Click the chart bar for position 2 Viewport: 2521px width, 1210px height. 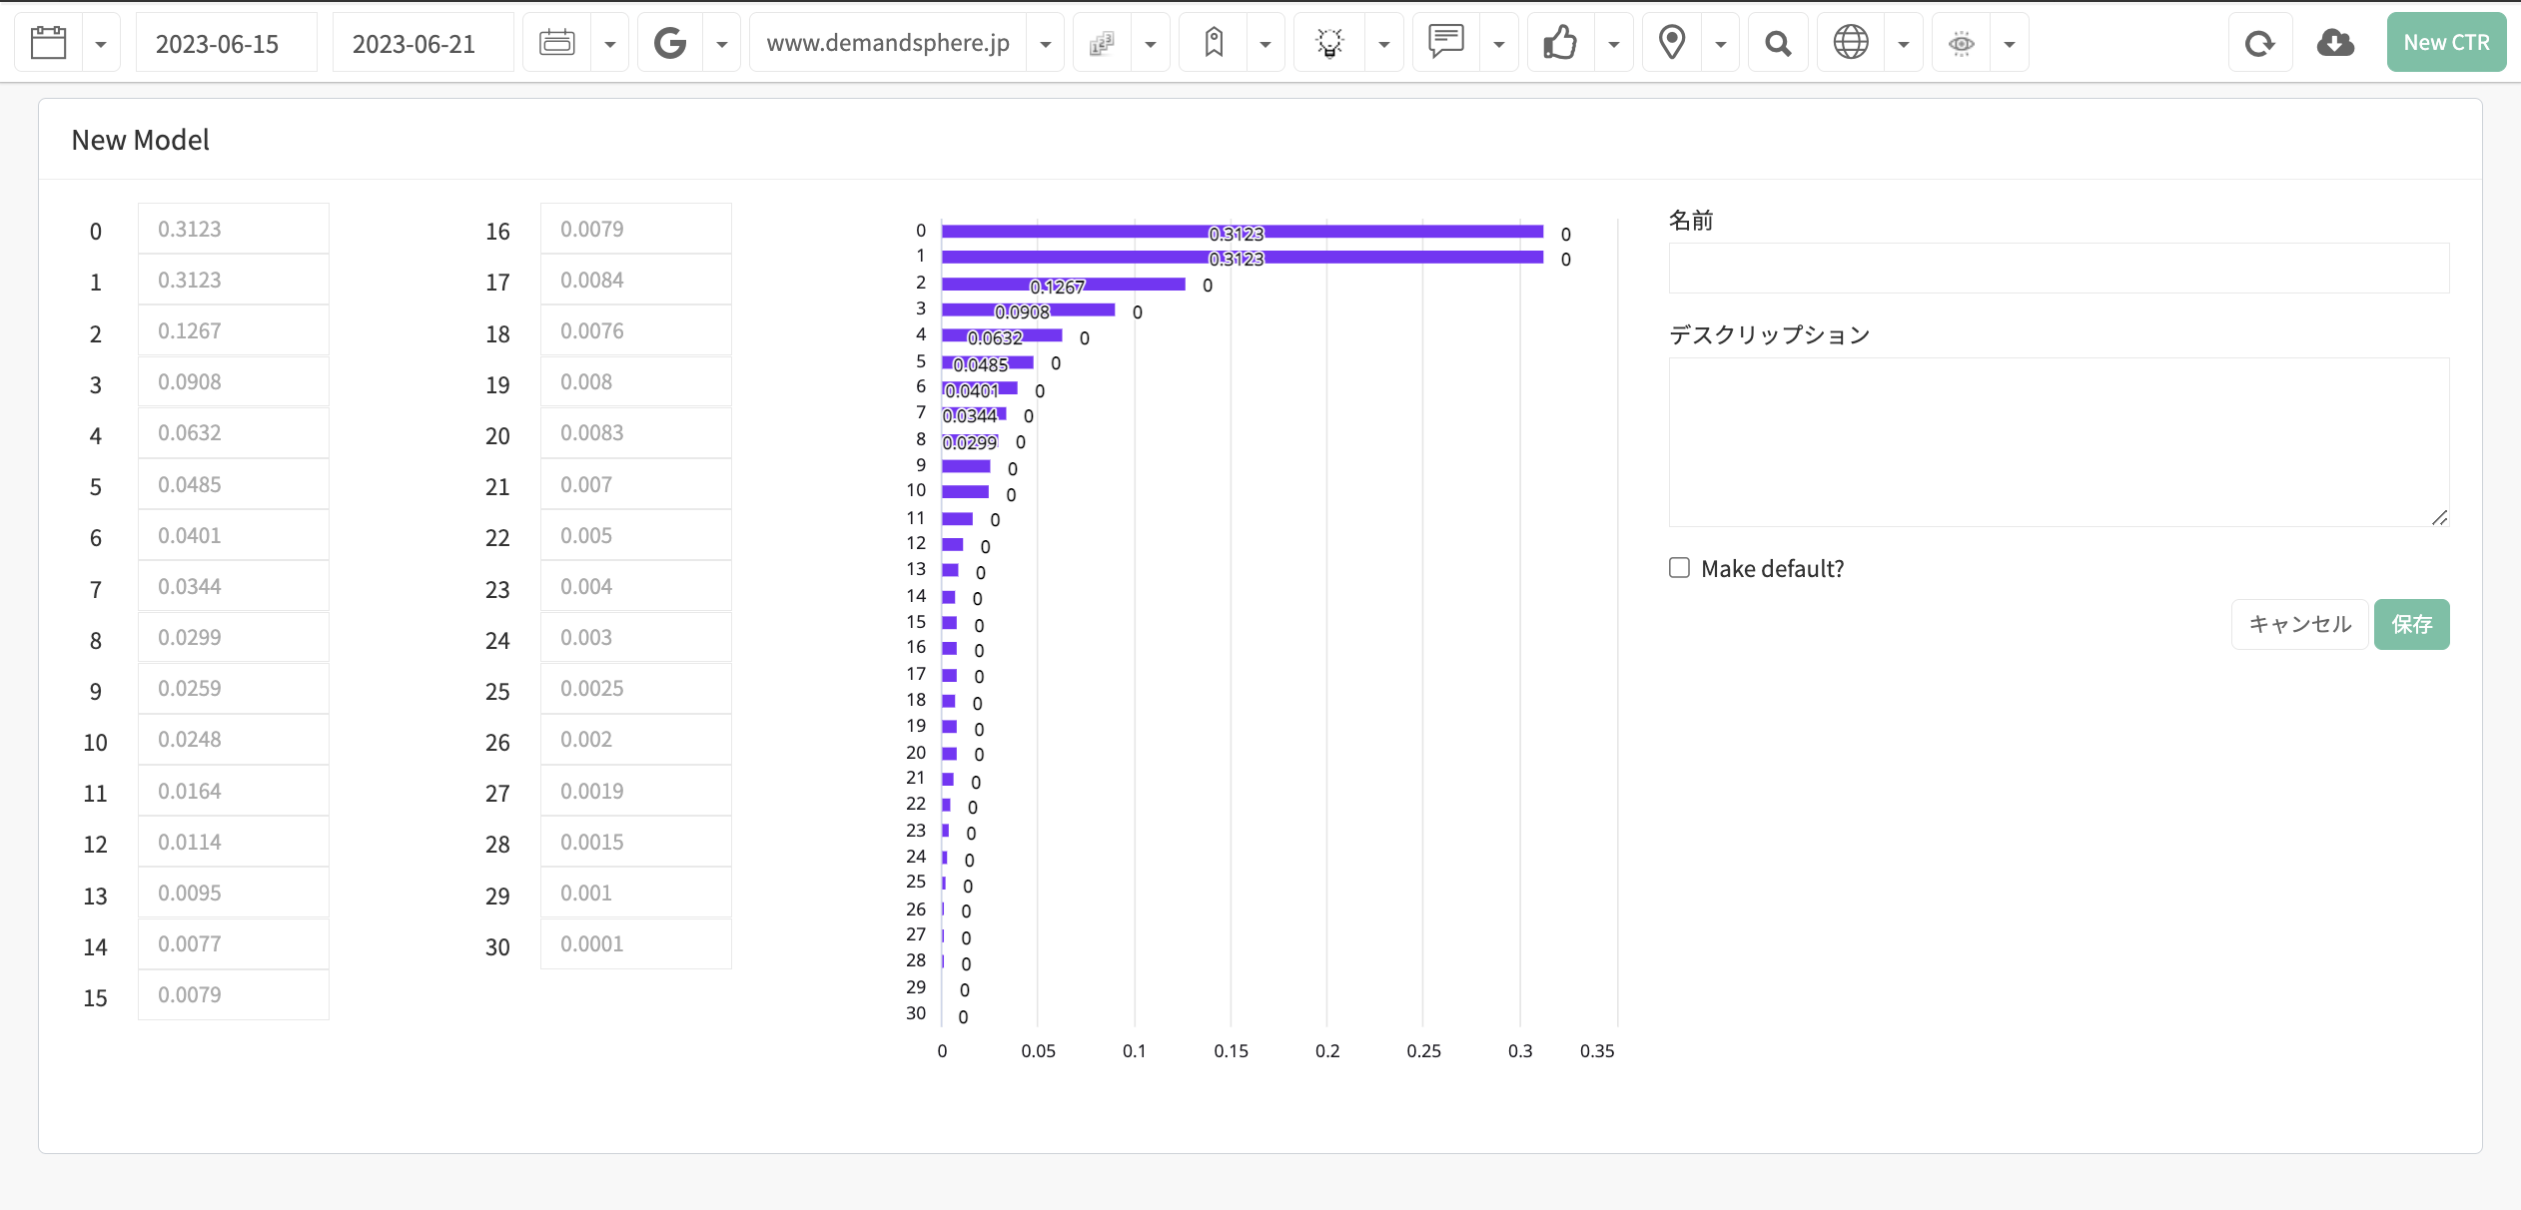click(1063, 285)
